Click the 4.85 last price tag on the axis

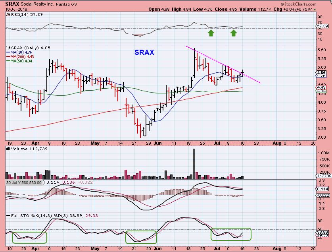[x=321, y=73]
